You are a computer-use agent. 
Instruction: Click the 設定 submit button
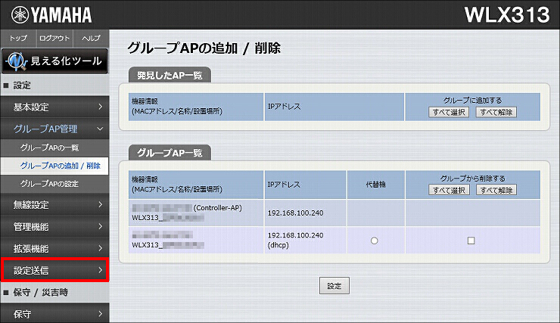(x=334, y=286)
